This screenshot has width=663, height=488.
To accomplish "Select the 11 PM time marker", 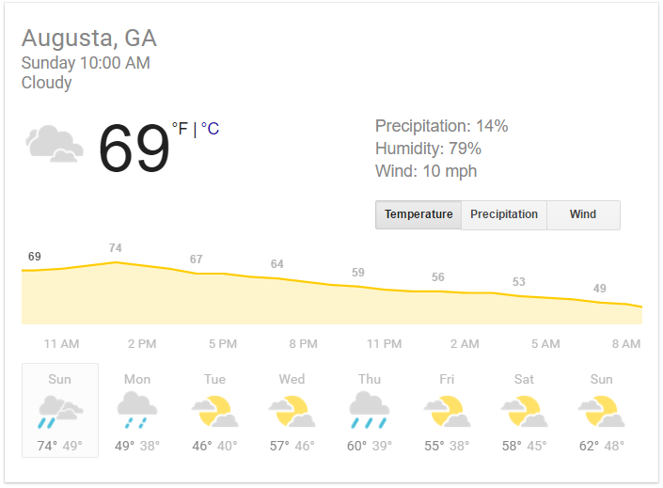I will pos(384,344).
